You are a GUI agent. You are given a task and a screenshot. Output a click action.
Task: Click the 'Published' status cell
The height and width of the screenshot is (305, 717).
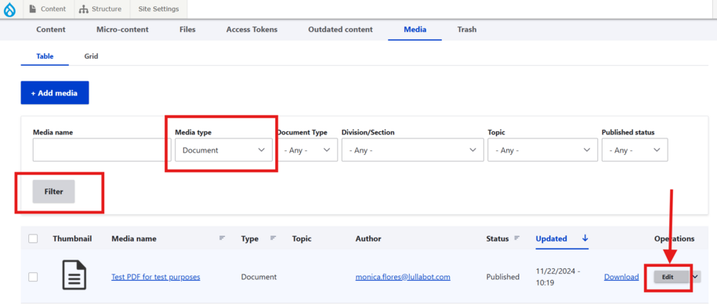point(502,277)
